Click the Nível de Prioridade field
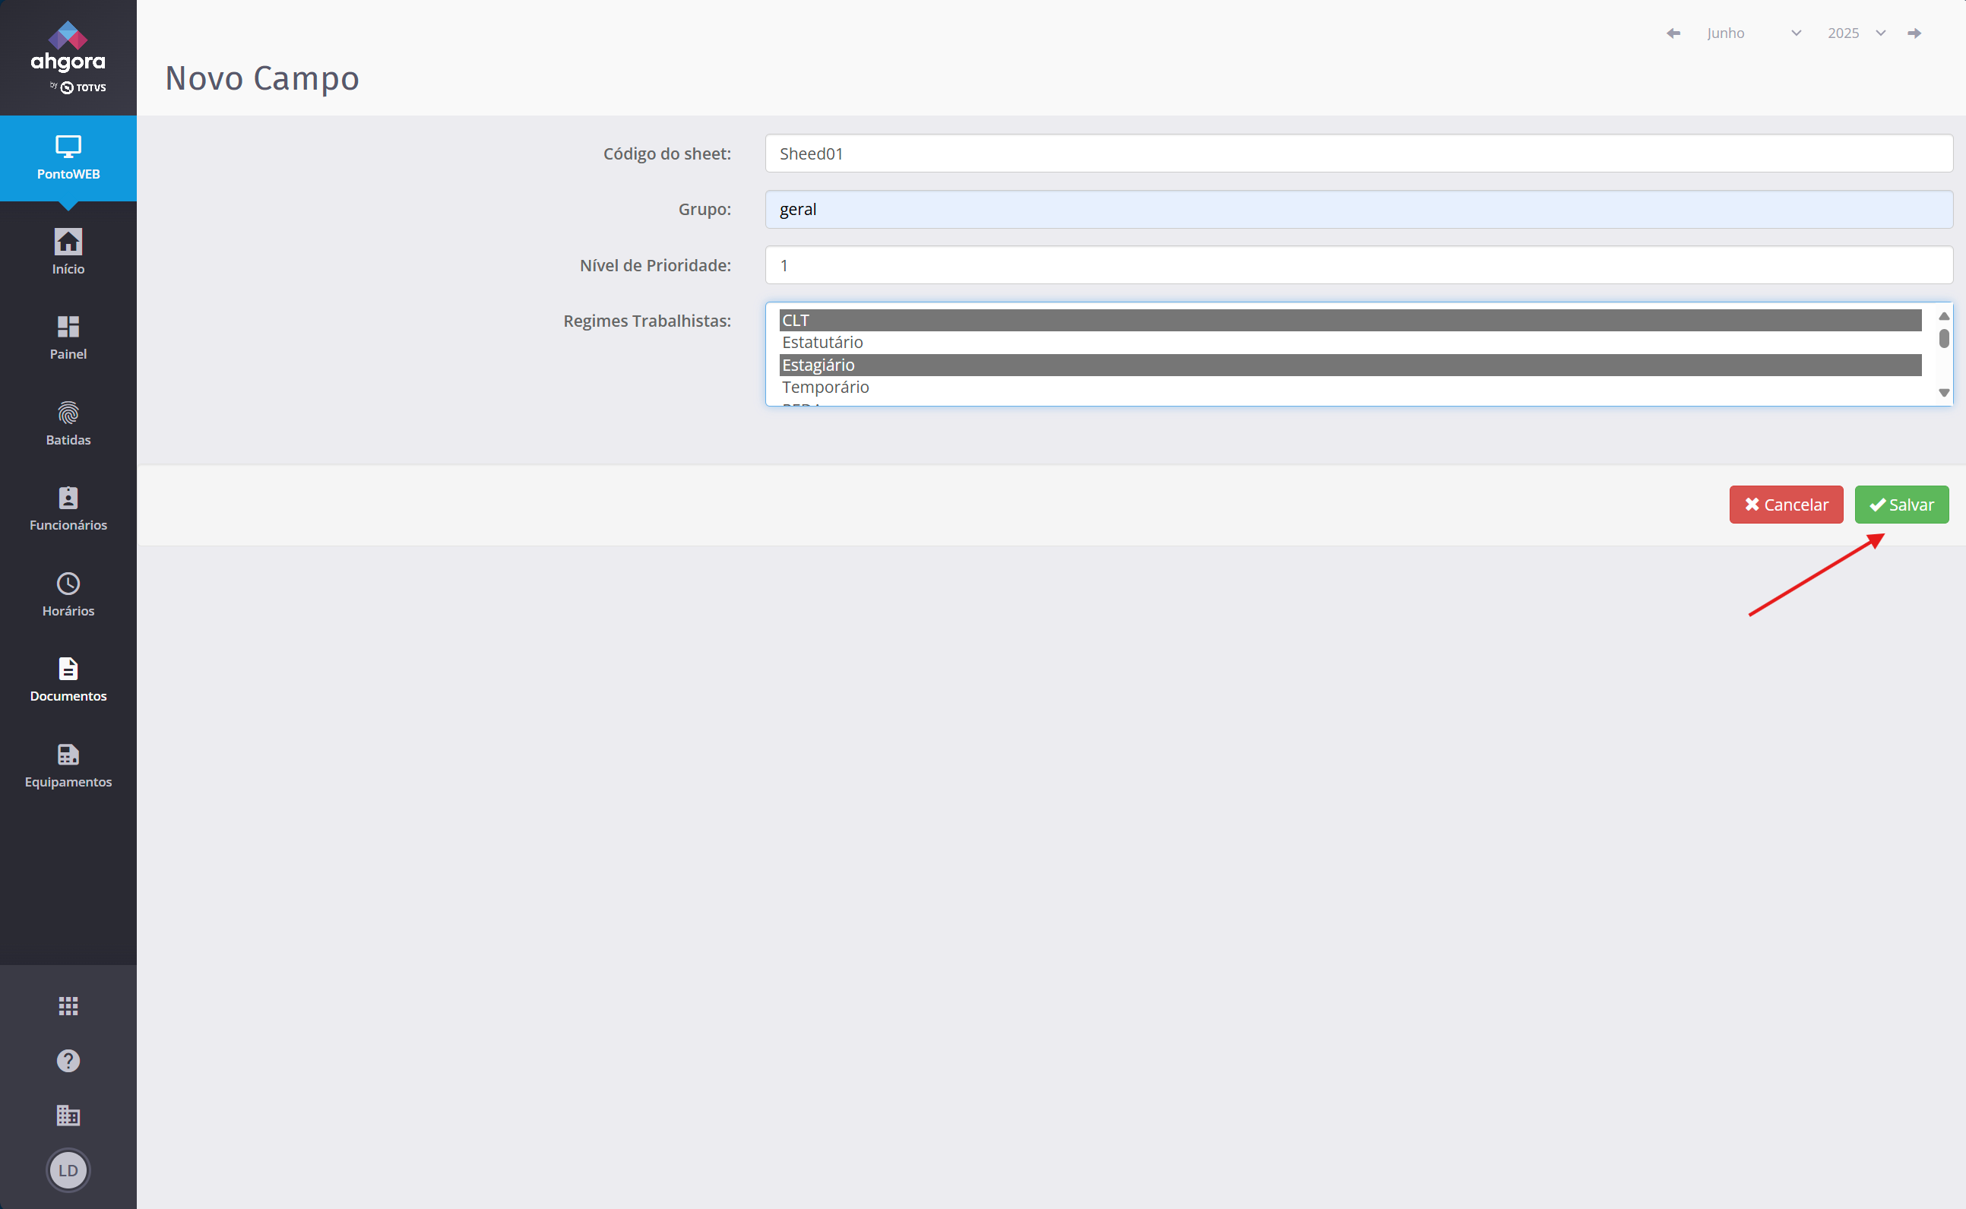The height and width of the screenshot is (1209, 1966). (1357, 265)
